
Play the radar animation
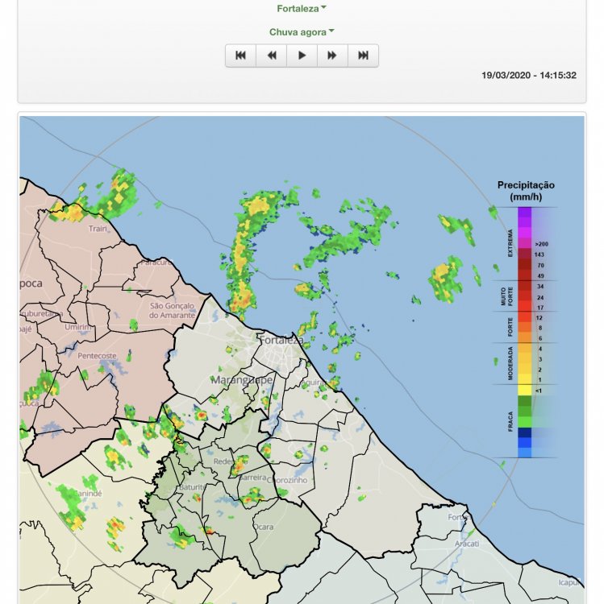click(302, 56)
